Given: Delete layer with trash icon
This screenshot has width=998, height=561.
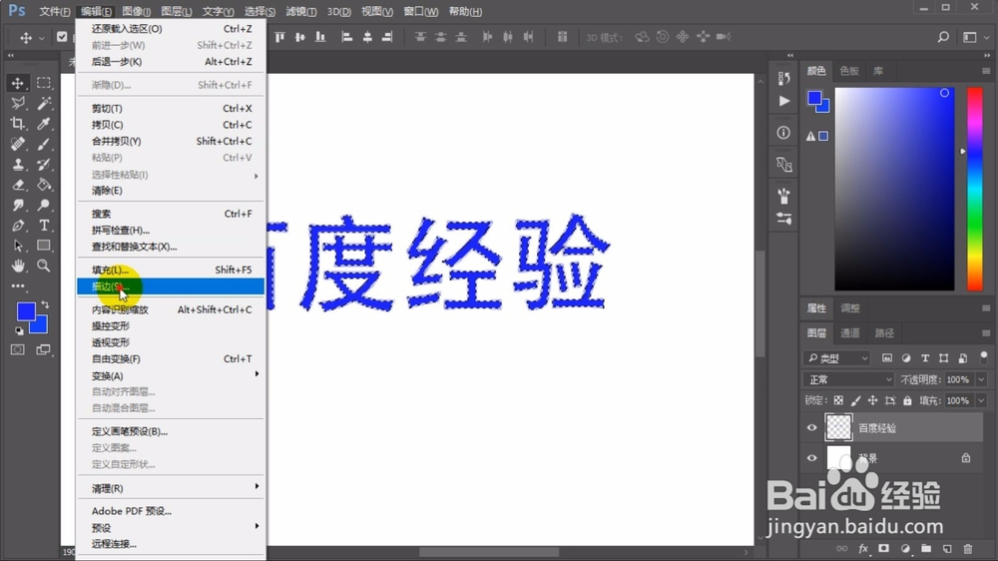Looking at the screenshot, I should (x=968, y=549).
